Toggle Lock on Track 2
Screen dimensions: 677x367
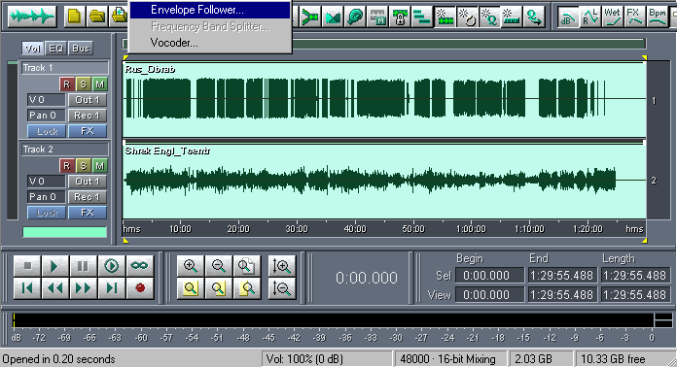coord(47,213)
